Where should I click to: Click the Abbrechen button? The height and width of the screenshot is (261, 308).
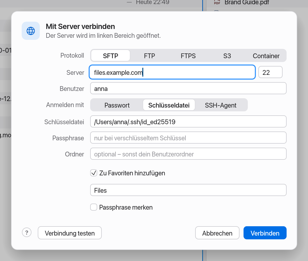tap(217, 233)
